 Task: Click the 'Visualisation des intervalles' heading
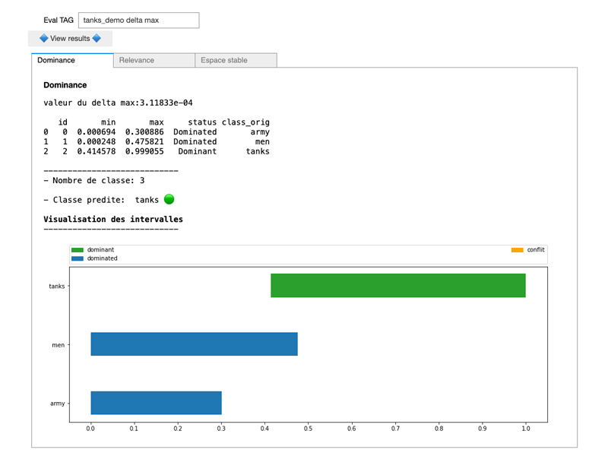[x=112, y=219]
